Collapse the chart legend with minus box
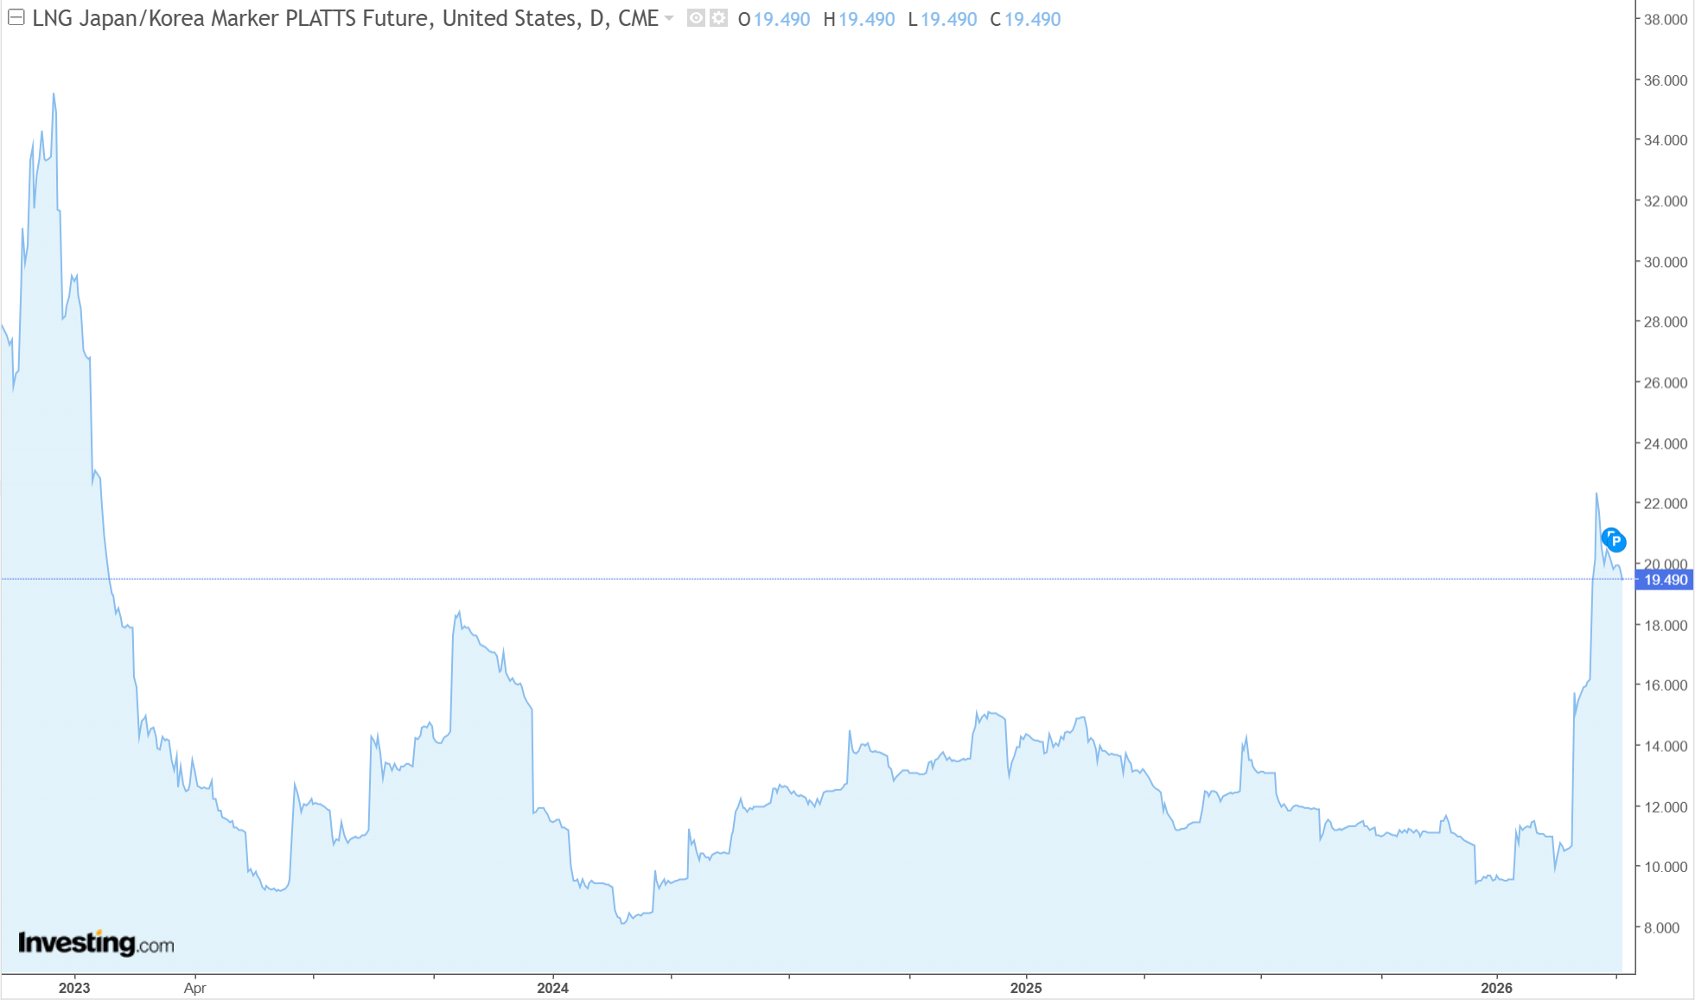 (x=16, y=17)
